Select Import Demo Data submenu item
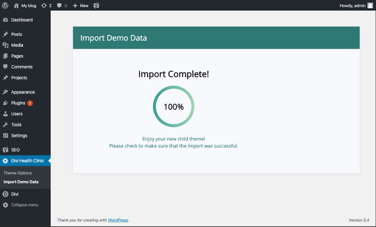This screenshot has height=227, width=376. pyautogui.click(x=21, y=182)
